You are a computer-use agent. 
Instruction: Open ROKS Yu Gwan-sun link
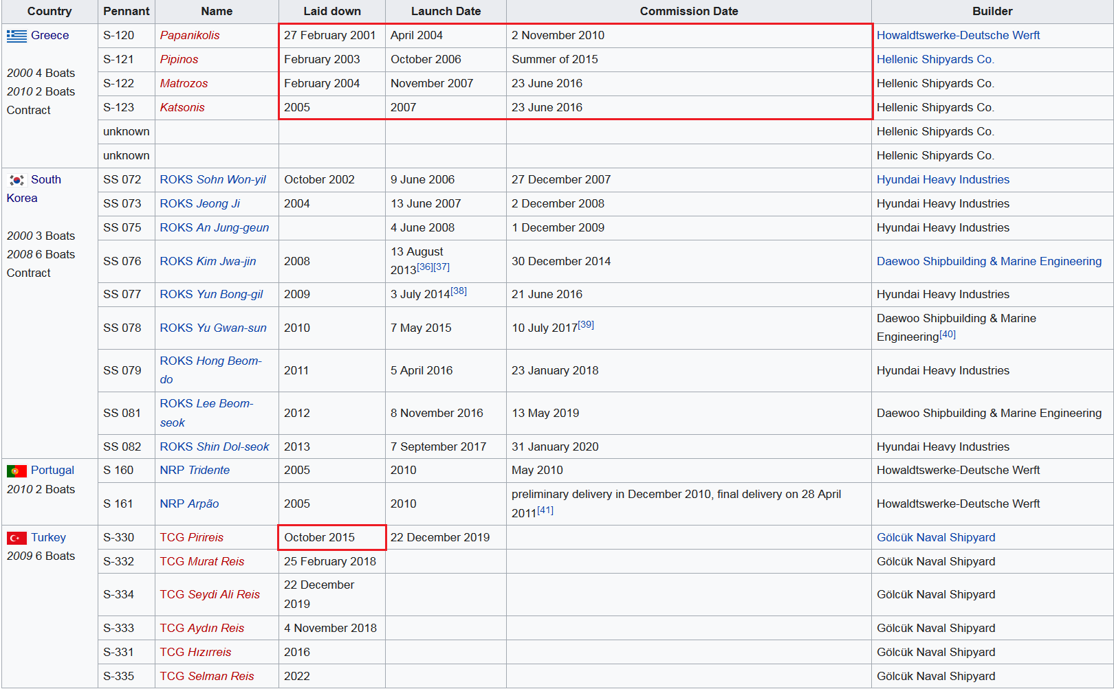[x=213, y=328]
